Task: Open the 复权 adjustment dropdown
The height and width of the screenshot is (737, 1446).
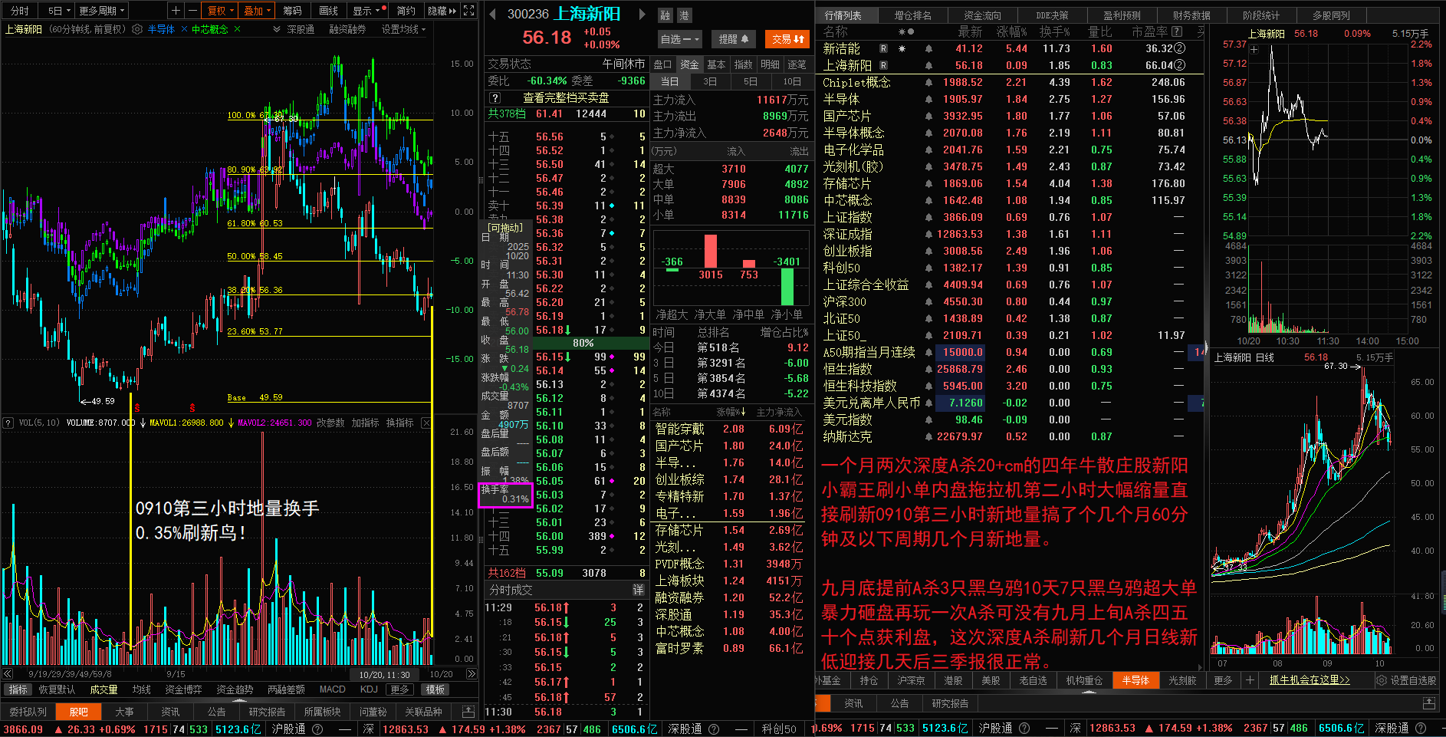Action: [221, 11]
